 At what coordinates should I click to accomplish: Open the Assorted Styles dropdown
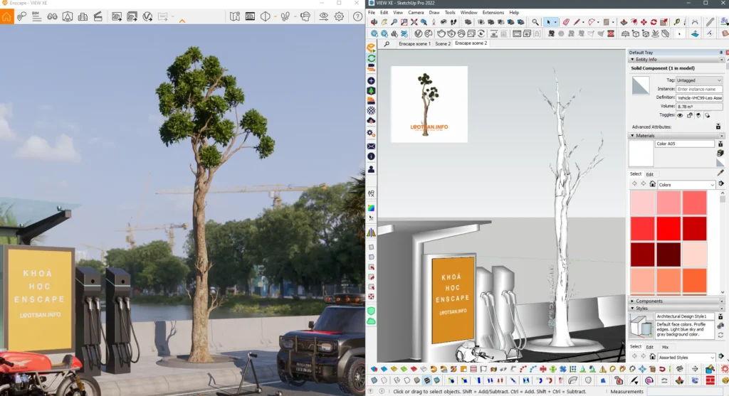[x=686, y=358]
